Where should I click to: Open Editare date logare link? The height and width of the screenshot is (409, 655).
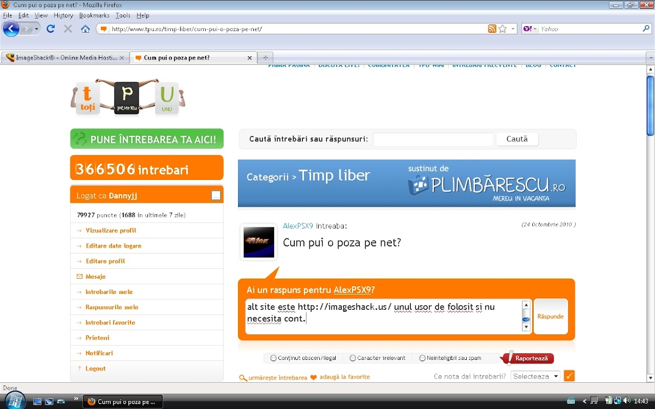[x=114, y=245]
